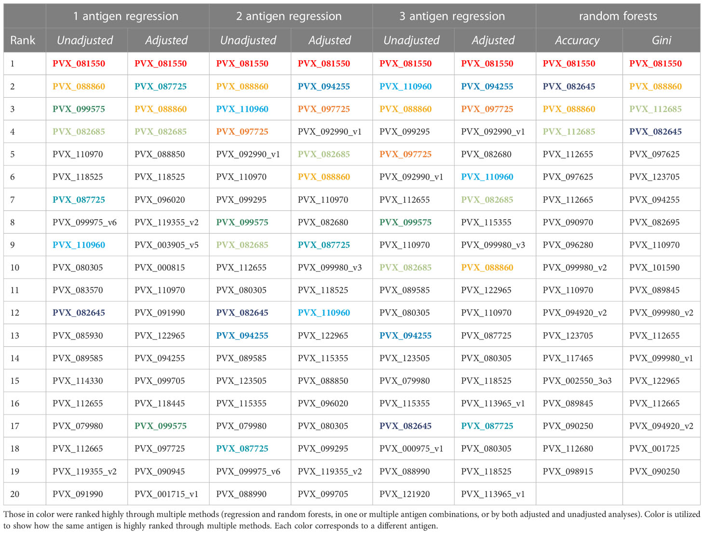The width and height of the screenshot is (704, 534).
Task: Click rank number 5 in Rank column
Action: [x=13, y=155]
